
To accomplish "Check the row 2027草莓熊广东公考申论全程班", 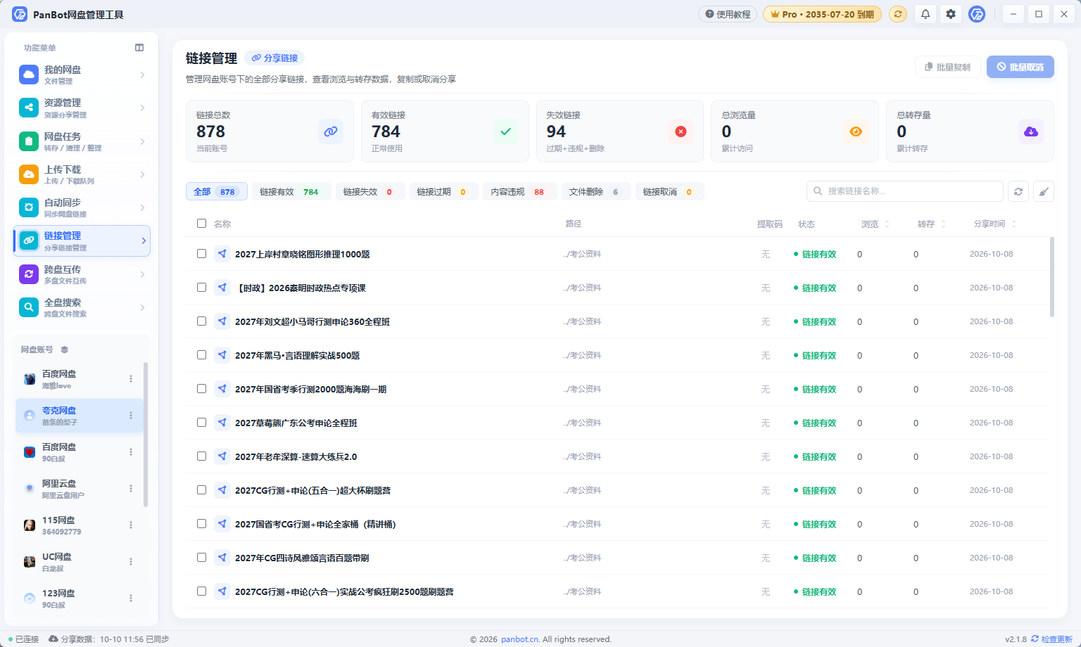I will click(x=202, y=423).
